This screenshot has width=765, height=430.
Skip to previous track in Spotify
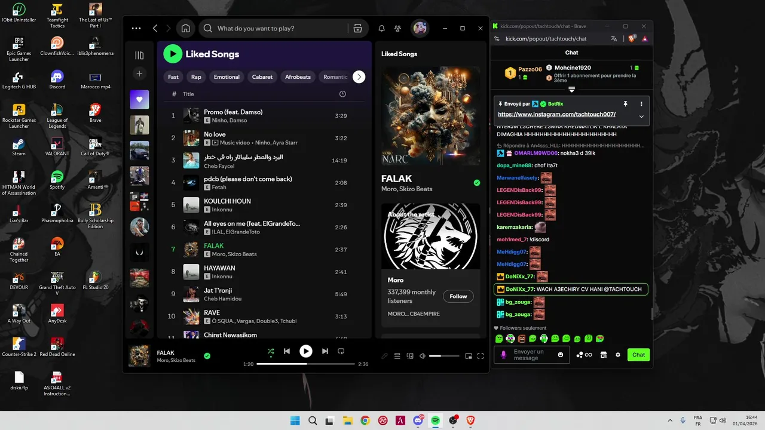pyautogui.click(x=287, y=351)
